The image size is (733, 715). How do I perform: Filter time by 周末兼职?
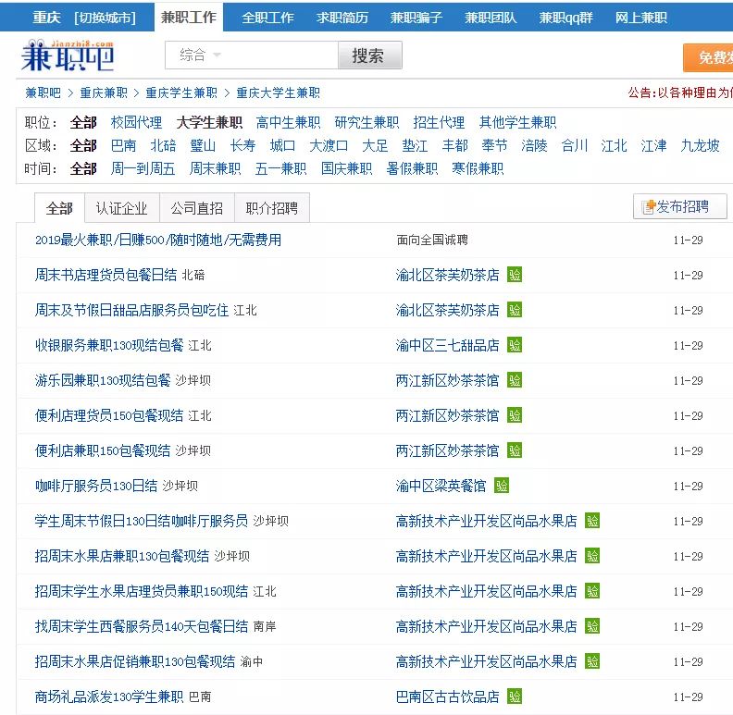(215, 168)
